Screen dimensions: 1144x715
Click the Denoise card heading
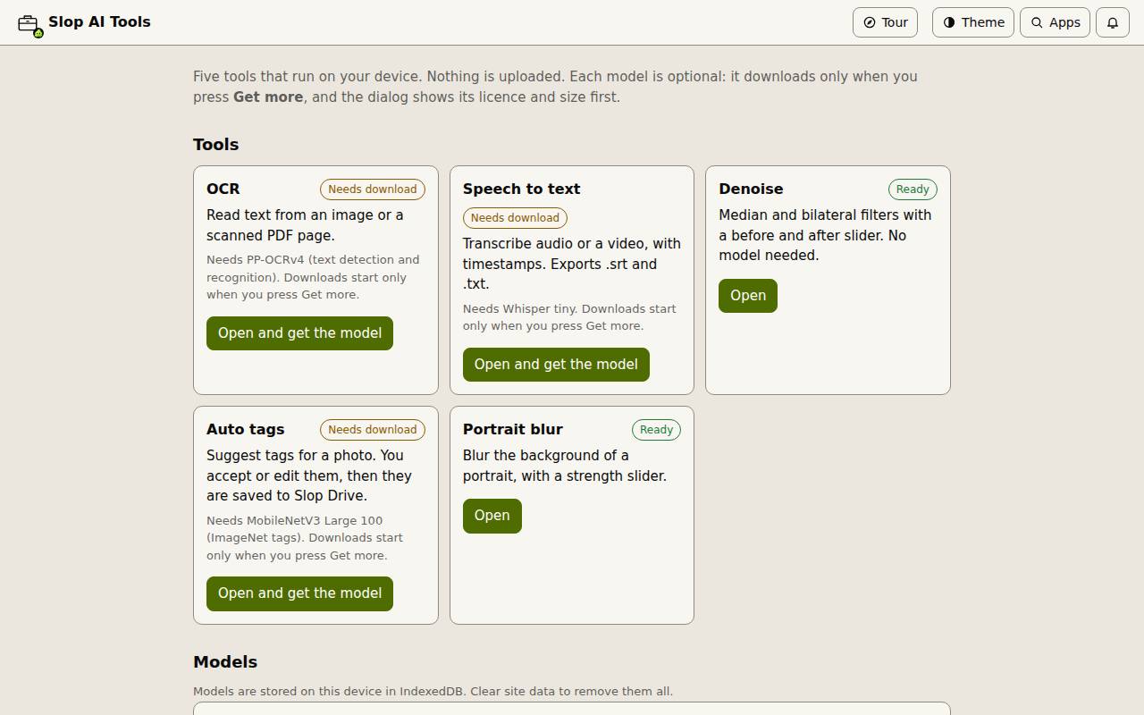point(751,189)
